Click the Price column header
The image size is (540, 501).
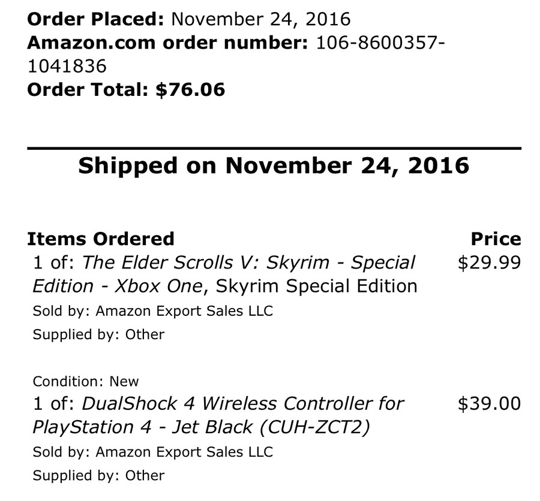click(496, 239)
